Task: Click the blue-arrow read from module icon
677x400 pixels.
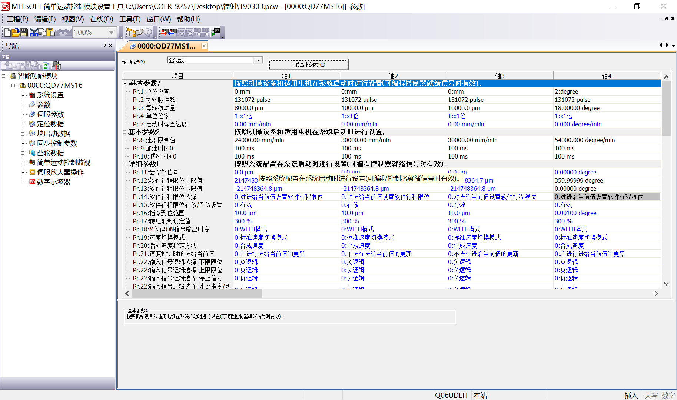Action: tap(172, 33)
